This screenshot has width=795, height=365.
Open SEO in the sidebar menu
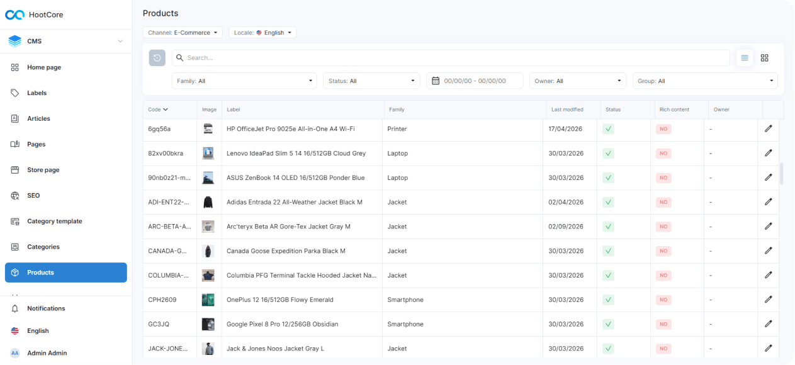(x=66, y=196)
